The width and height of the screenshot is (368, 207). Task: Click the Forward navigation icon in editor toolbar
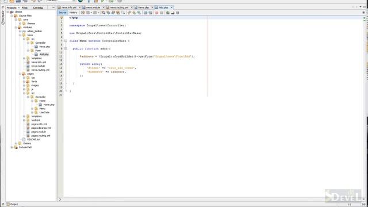95,13
